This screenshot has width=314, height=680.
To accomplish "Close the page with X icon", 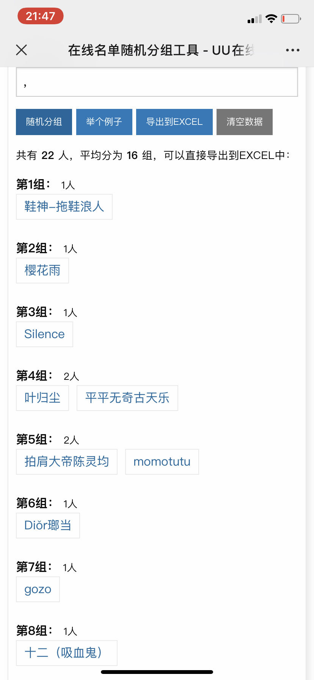I will 22,50.
